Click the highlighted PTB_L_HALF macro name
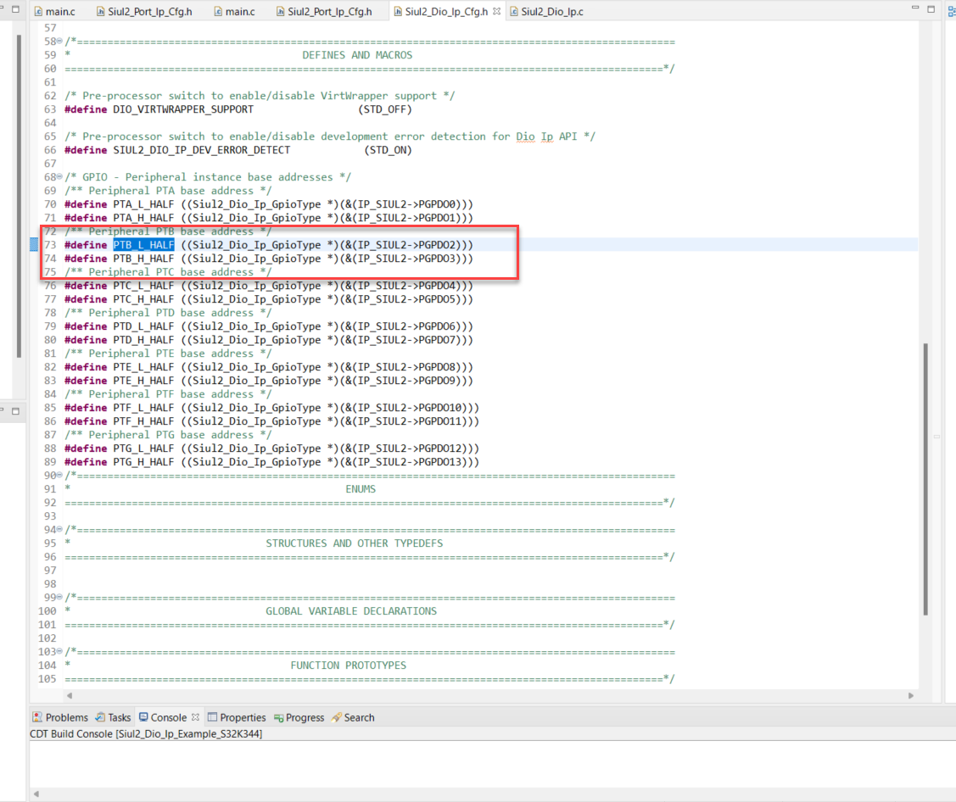The width and height of the screenshot is (956, 802). [x=144, y=245]
